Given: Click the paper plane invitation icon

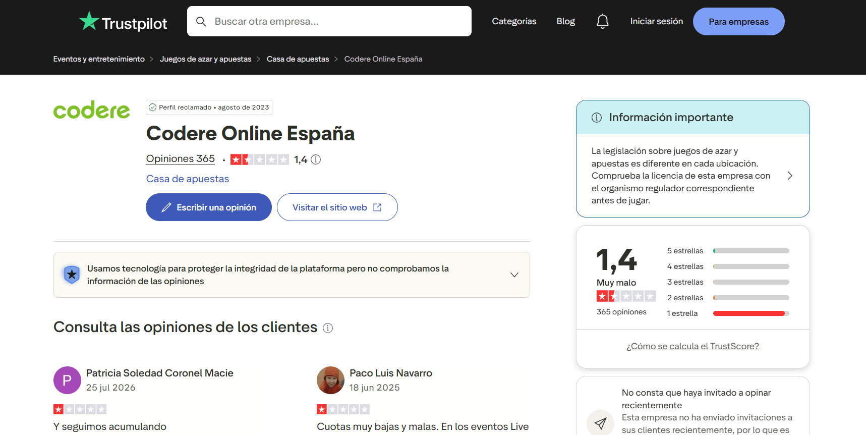Looking at the screenshot, I should [x=600, y=423].
